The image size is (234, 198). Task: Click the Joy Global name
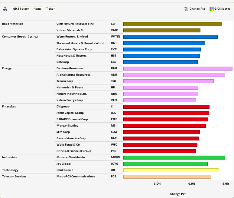63,164
